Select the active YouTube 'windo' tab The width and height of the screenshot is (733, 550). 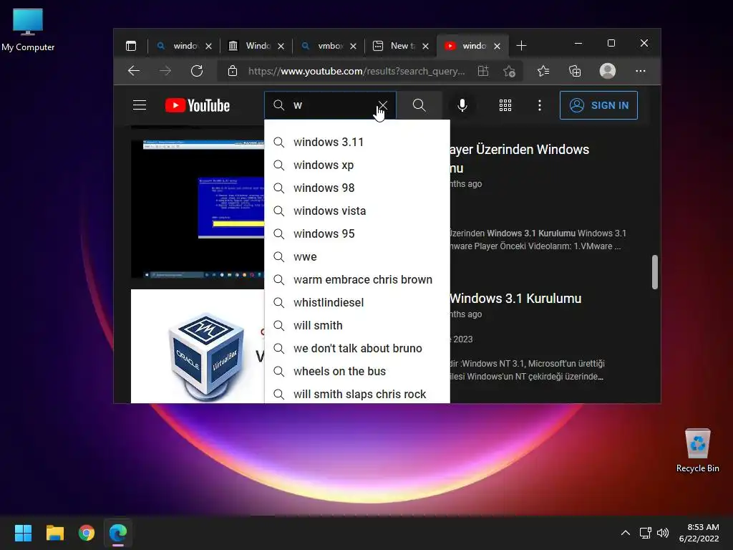pyautogui.click(x=472, y=46)
